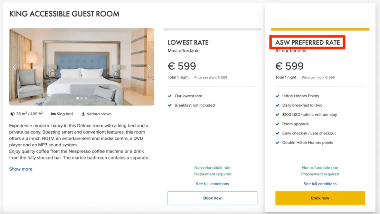Image resolution: width=380 pixels, height=214 pixels.
Task: Open See full conditions under ASW Preferred Rate
Action: [x=320, y=184]
